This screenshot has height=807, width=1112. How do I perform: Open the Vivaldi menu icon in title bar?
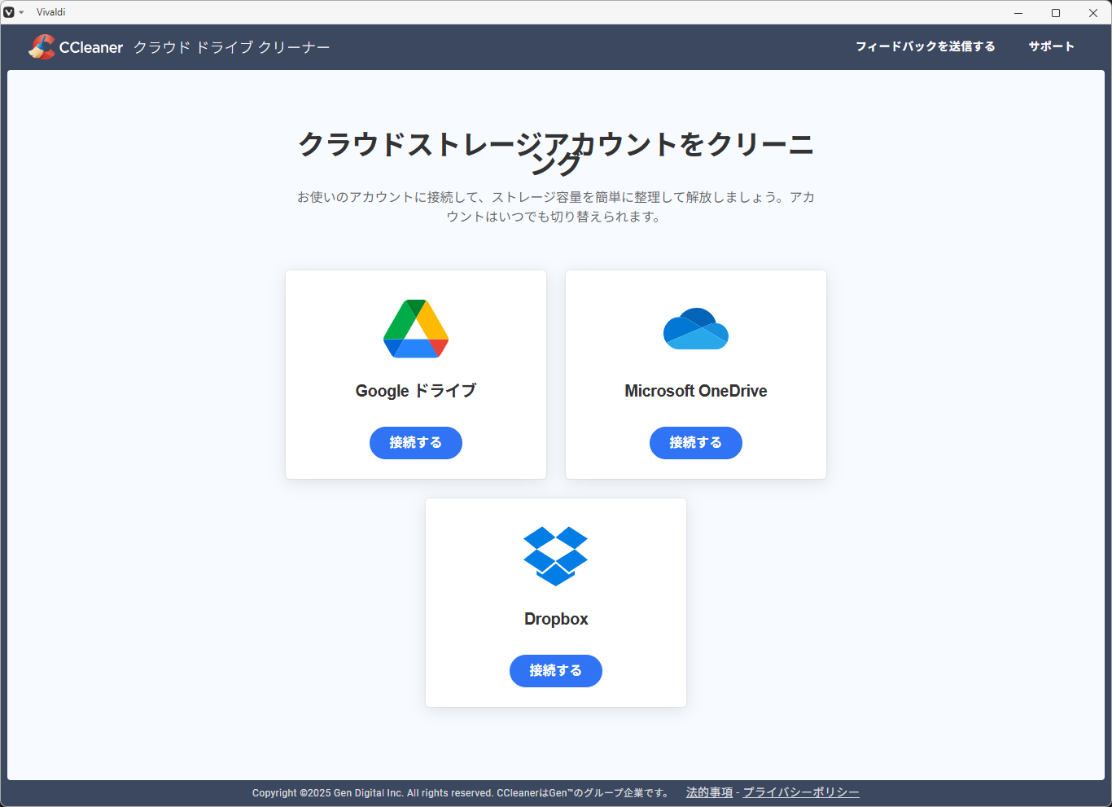pos(9,12)
